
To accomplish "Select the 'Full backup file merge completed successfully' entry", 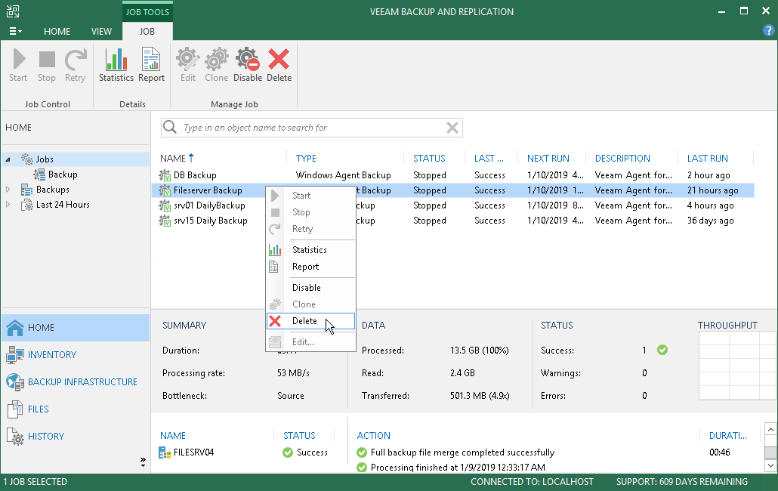I will click(x=462, y=452).
